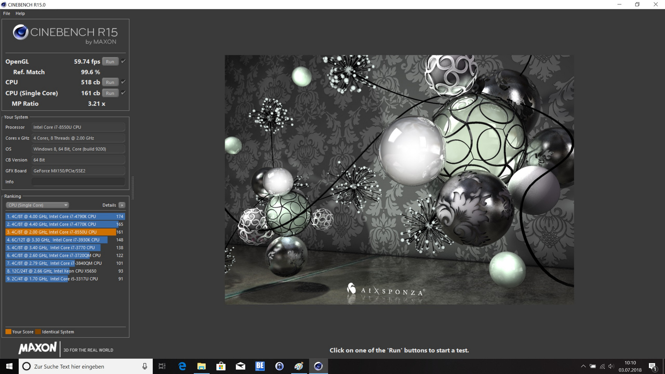Click the Task View icon
The image size is (665, 374).
click(162, 366)
